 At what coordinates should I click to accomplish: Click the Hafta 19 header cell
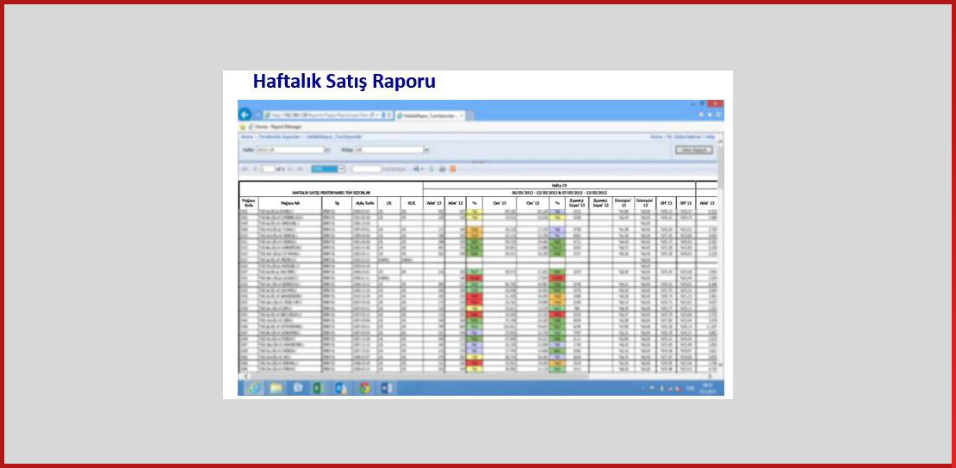559,185
